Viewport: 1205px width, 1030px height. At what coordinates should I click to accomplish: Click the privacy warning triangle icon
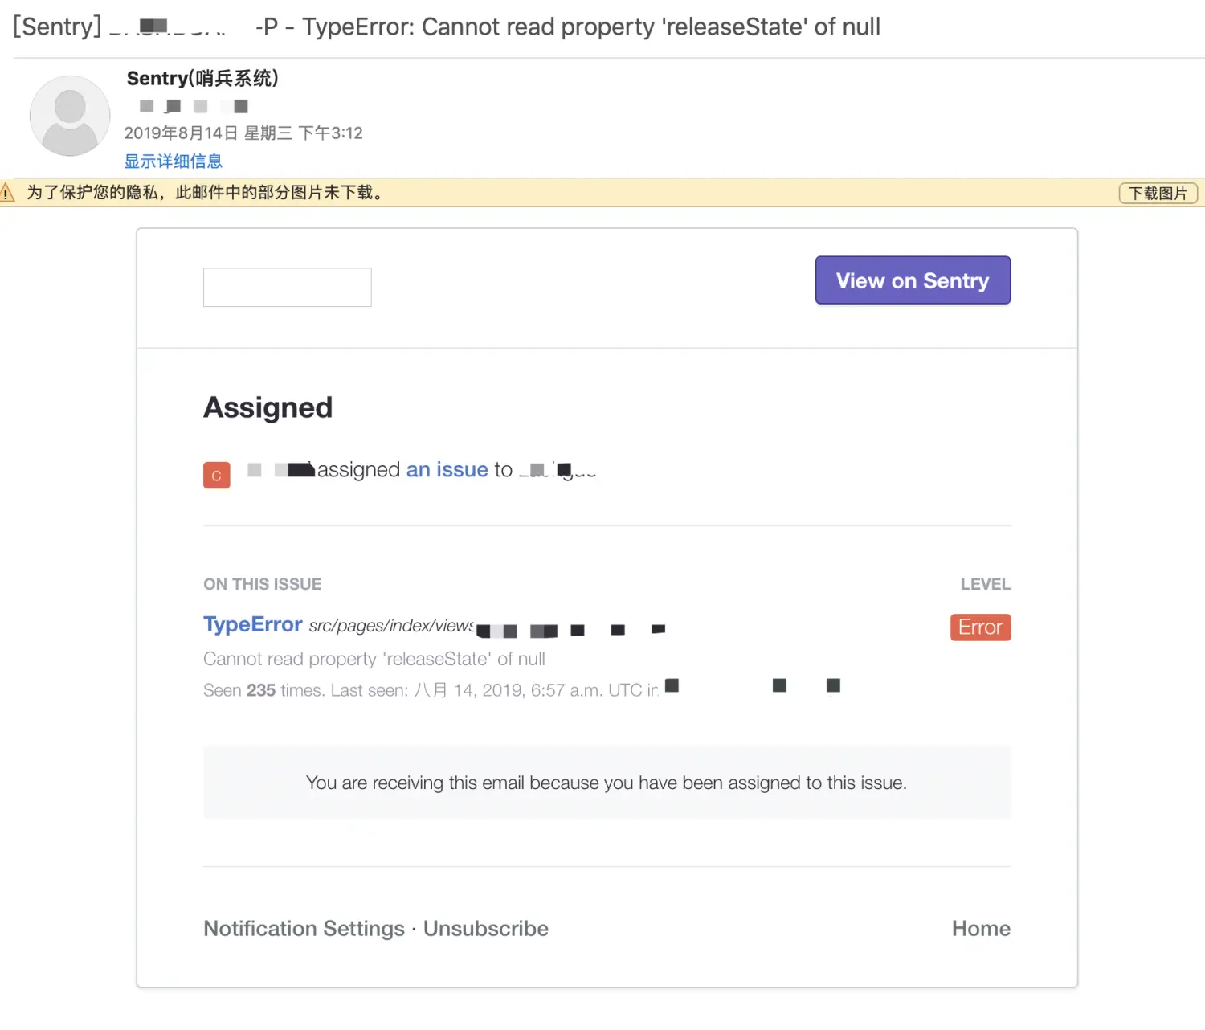click(x=7, y=193)
